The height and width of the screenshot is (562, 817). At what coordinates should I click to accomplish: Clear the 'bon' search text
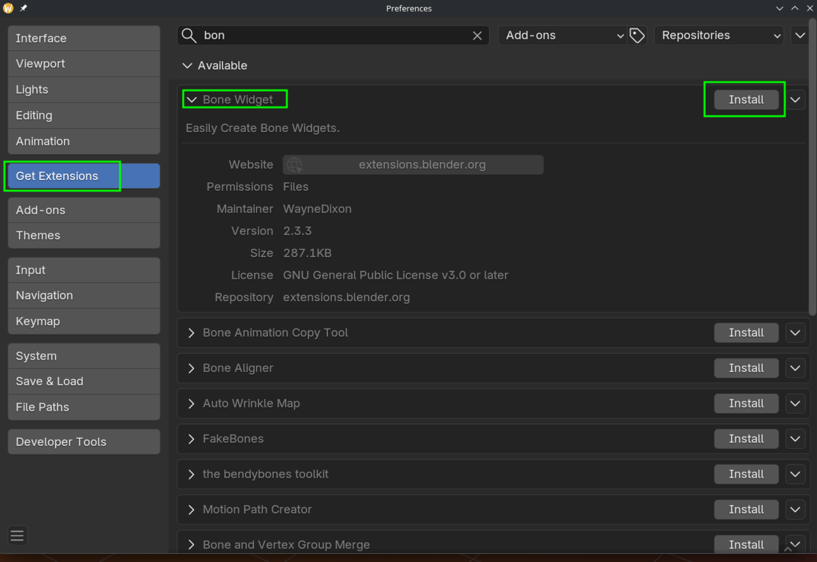pyautogui.click(x=477, y=36)
